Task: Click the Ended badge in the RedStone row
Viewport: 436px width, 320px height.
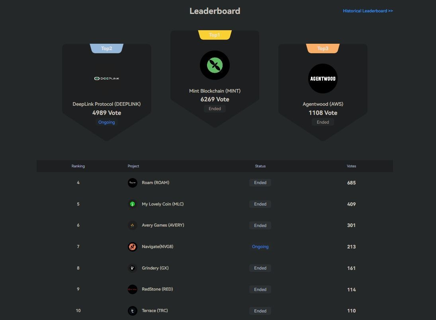Action: coord(260,289)
